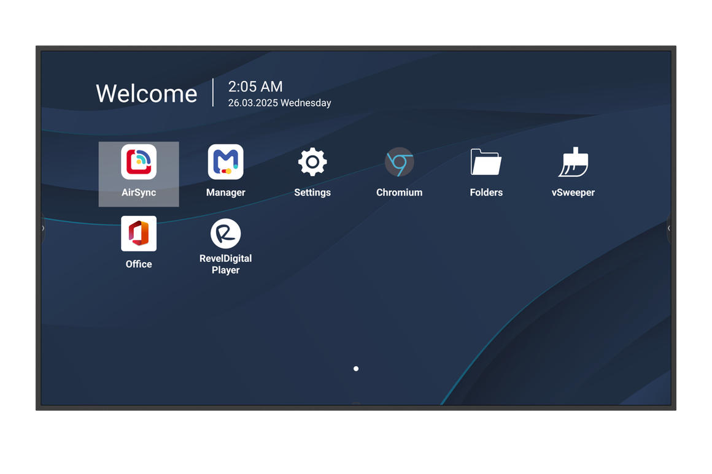Image resolution: width=712 pixels, height=474 pixels.
Task: Open the Office app icon
Action: 139,234
